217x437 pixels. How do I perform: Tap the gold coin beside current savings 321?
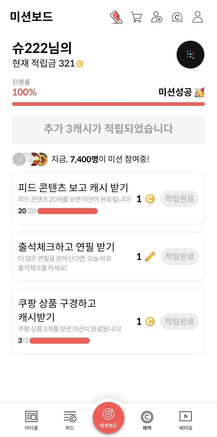coord(80,64)
